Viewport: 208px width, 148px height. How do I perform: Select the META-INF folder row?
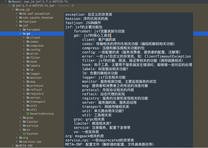(x=32, y=146)
